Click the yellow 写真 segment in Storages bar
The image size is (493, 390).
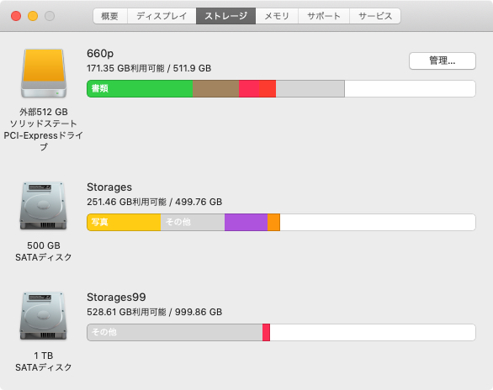[x=124, y=223]
